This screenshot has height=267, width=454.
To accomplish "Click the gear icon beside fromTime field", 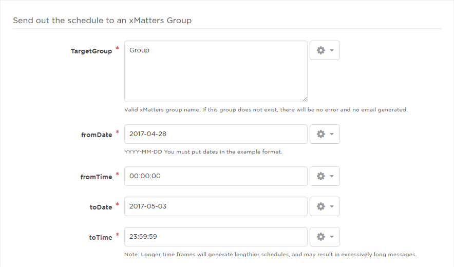I will pos(320,176).
